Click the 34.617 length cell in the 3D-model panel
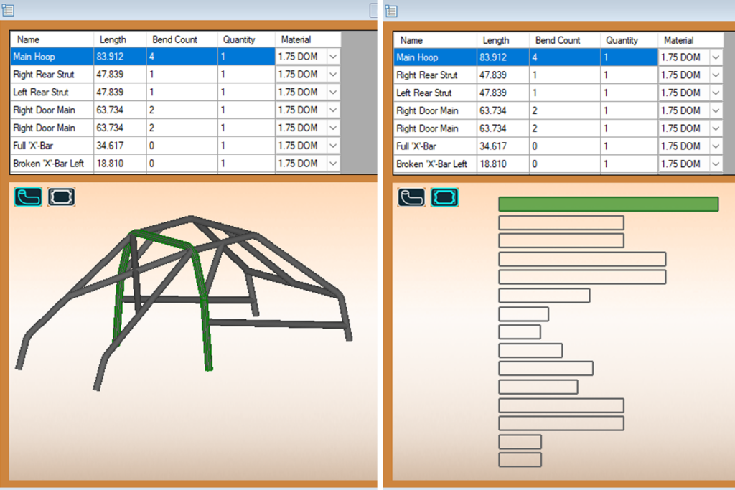This screenshot has height=490, width=735. click(120, 146)
